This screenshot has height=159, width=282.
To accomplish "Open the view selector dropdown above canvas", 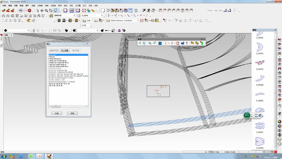I will point(11,35).
